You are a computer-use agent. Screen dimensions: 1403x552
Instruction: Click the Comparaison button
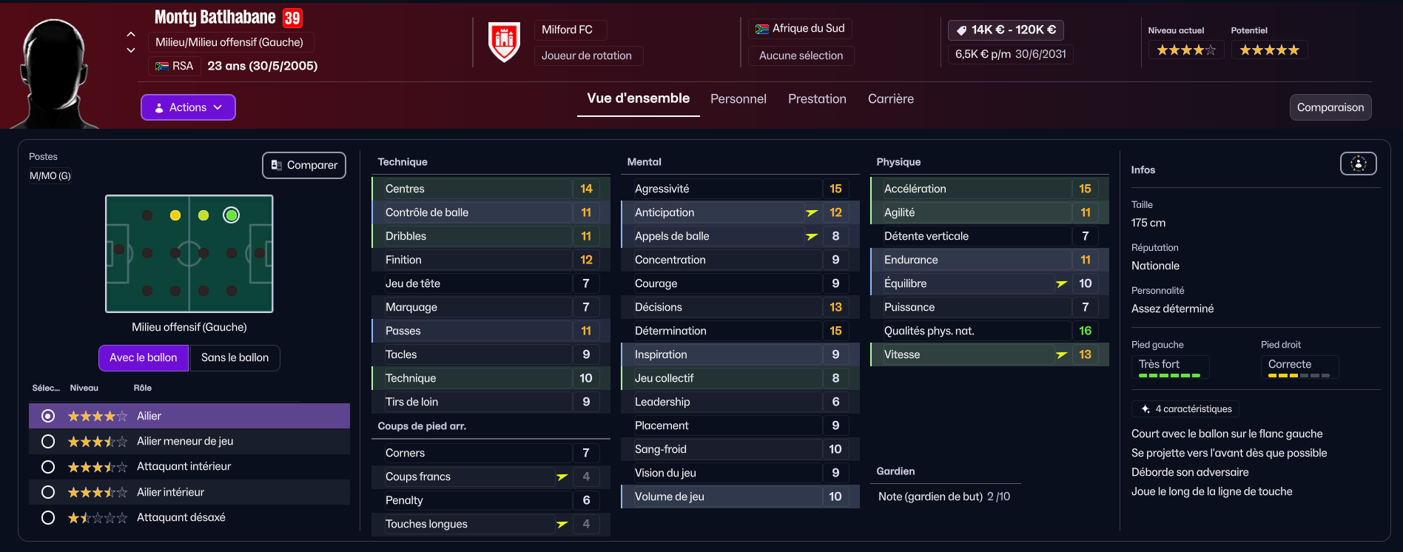[x=1330, y=107]
